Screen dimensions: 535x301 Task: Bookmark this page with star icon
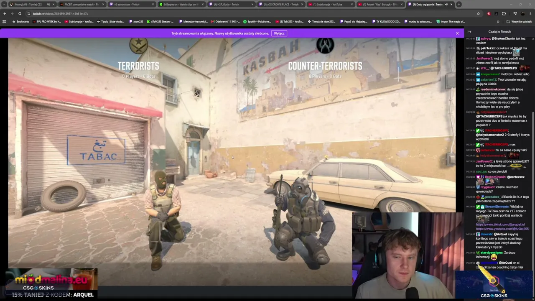point(478,13)
